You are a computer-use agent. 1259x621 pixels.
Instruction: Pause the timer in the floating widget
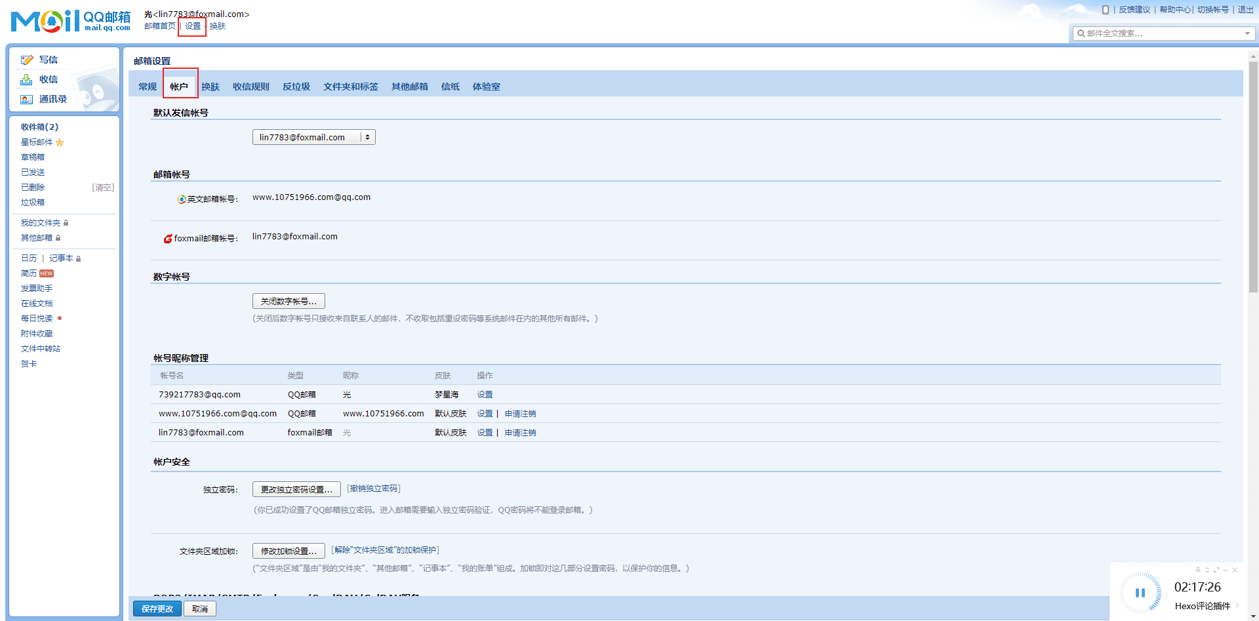[x=1140, y=593]
